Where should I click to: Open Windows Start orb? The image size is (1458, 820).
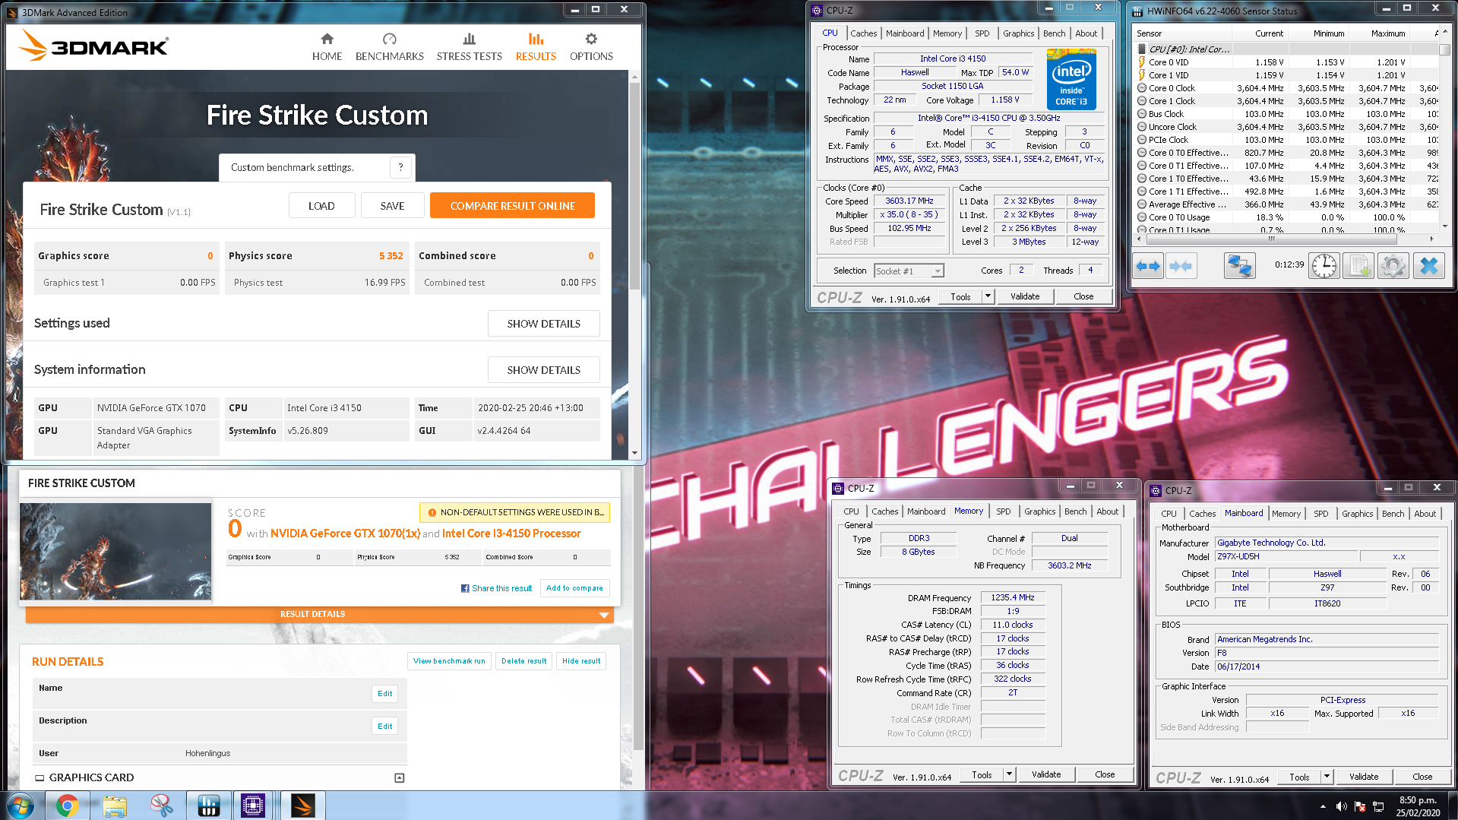tap(21, 806)
